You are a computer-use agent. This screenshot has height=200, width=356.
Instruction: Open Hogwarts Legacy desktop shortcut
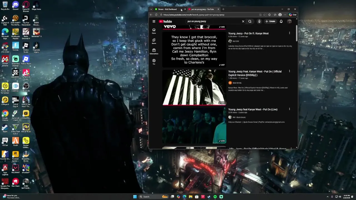click(x=36, y=47)
